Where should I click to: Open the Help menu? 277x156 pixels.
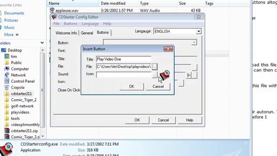(107, 24)
